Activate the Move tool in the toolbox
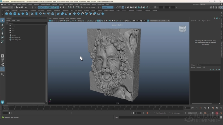The image size is (223, 125). 2,33
